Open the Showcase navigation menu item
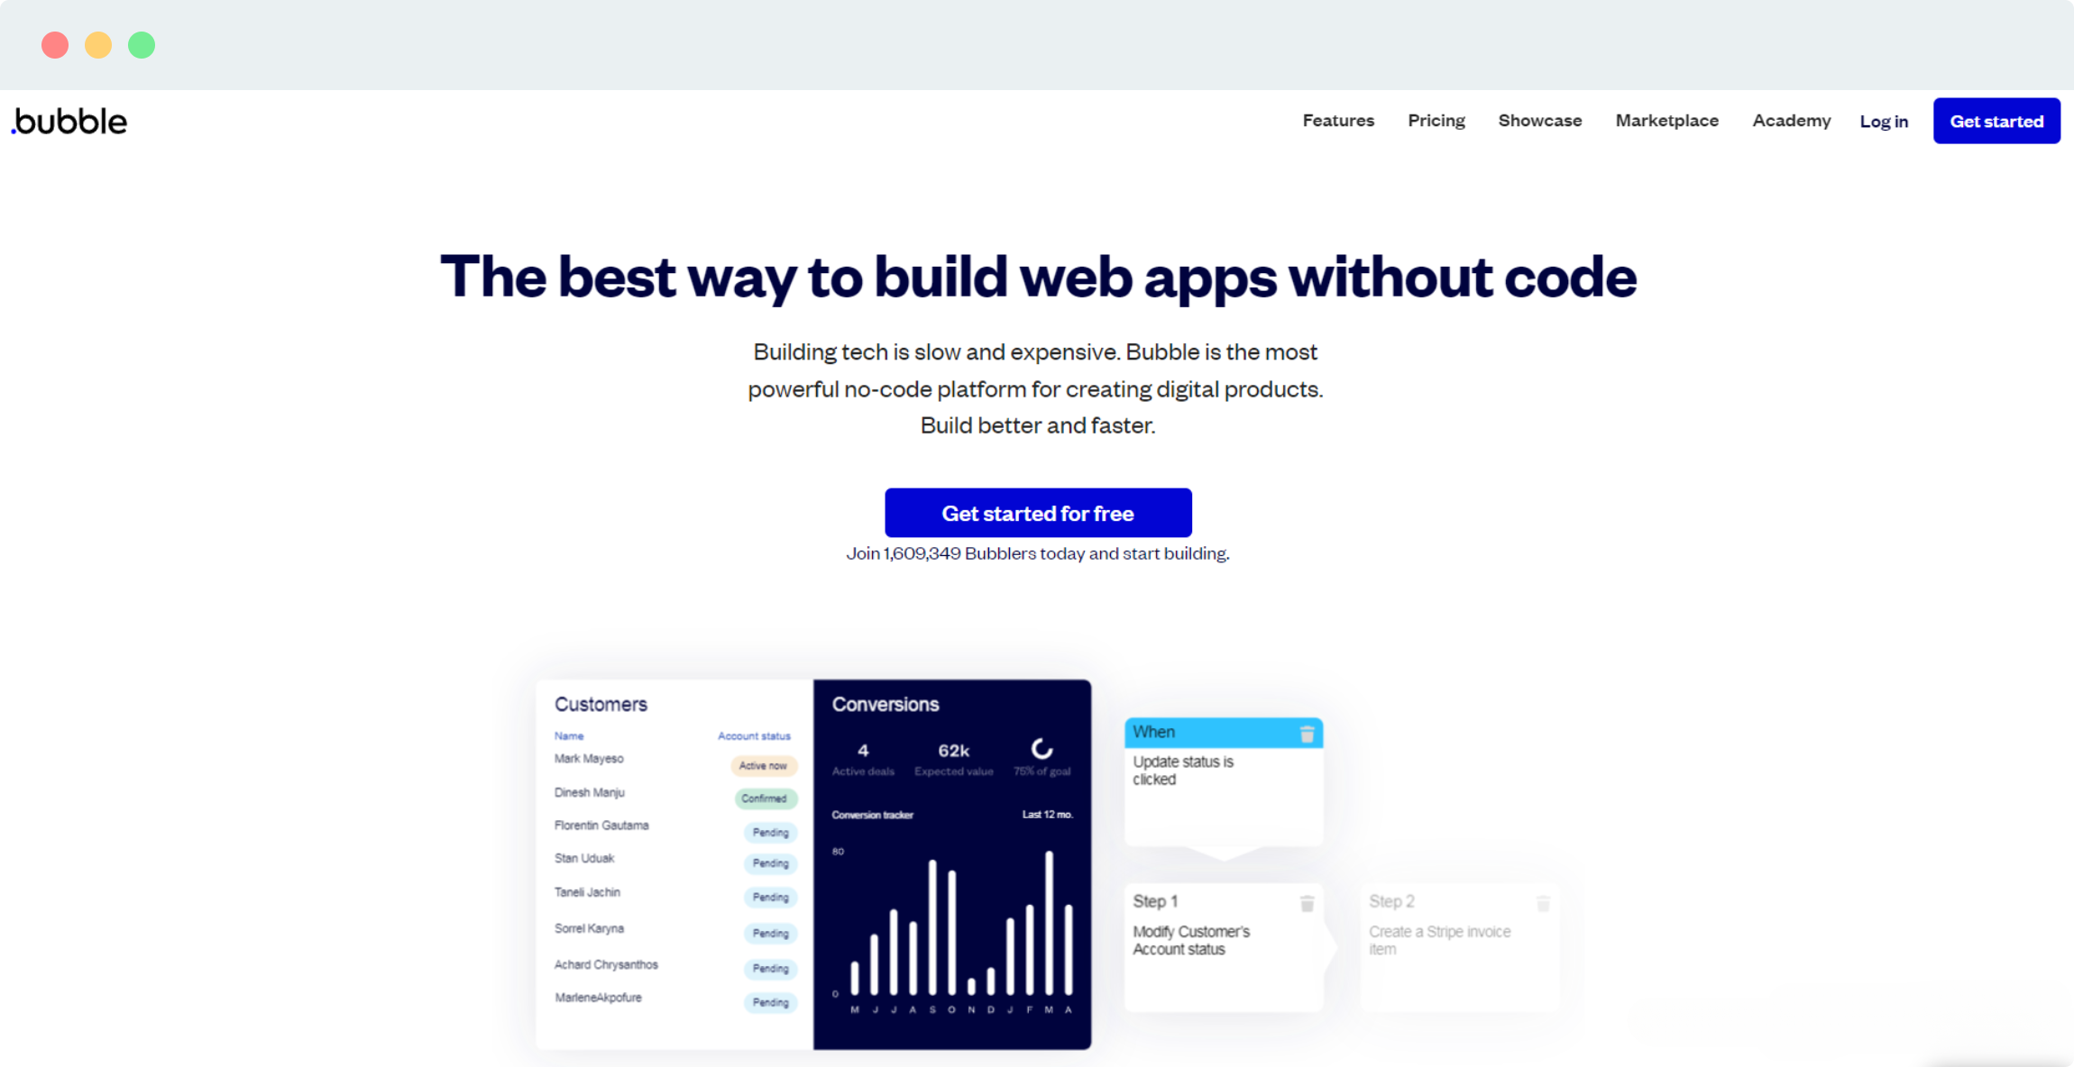 (x=1539, y=121)
